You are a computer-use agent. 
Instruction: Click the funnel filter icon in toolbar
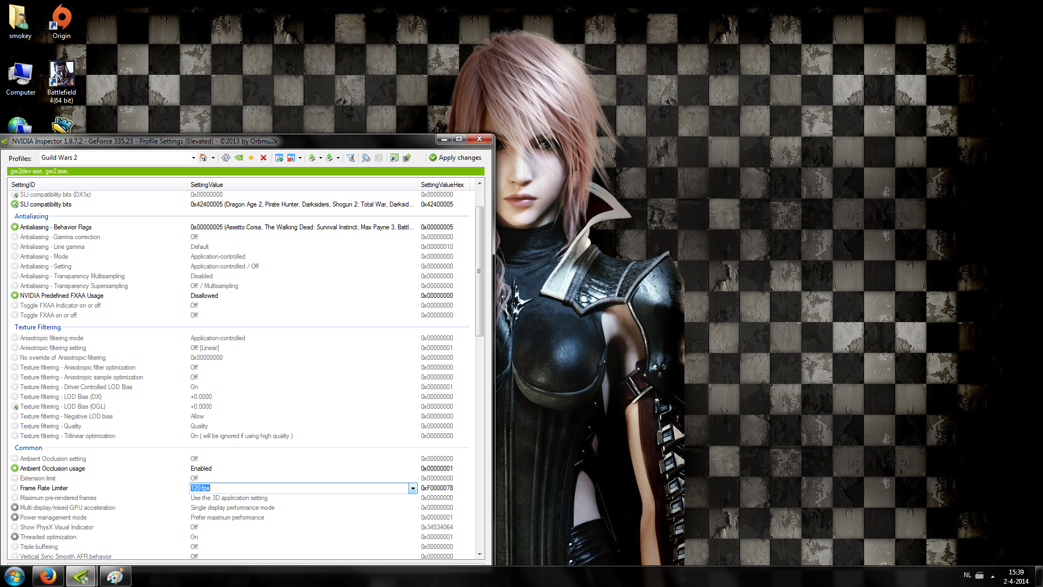tap(351, 158)
